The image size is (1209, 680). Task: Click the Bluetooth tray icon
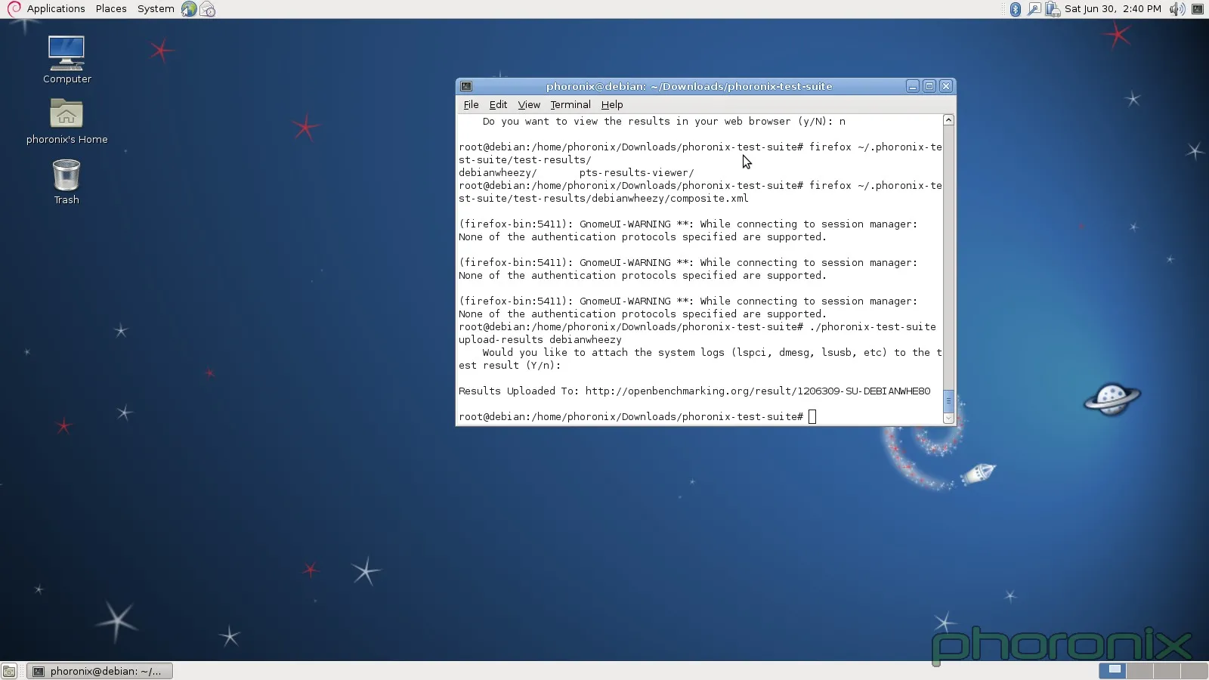click(x=1016, y=9)
